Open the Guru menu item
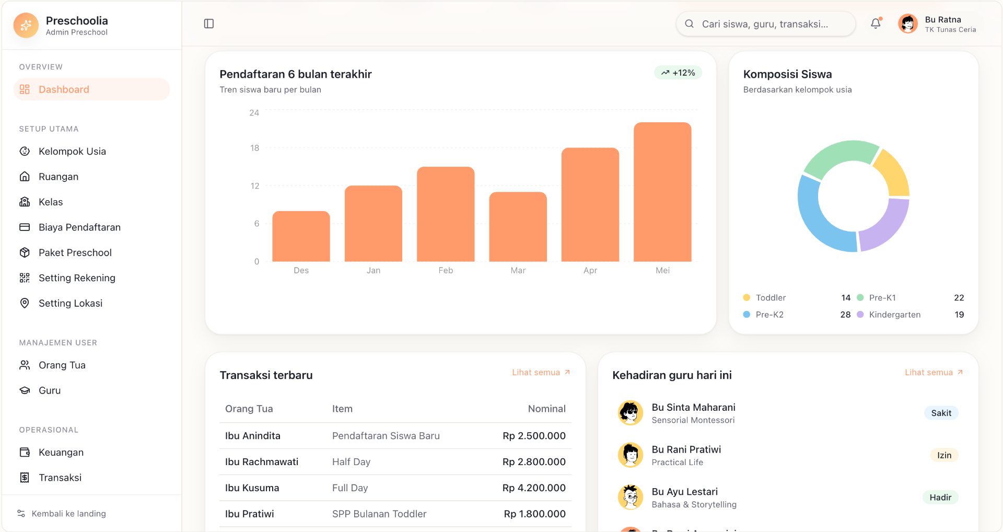1003x532 pixels. (91, 390)
